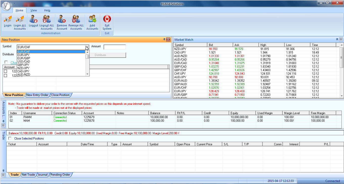Open the Help ribbon tab
Image resolution: width=344 pixels, height=184 pixels.
click(x=47, y=11)
